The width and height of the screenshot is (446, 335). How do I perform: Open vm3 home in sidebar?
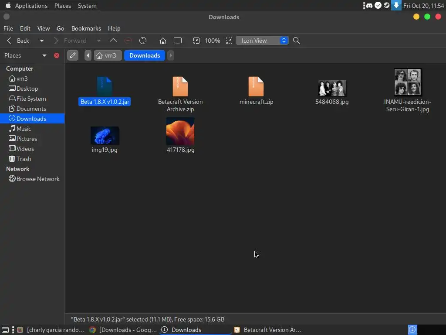coord(32,79)
